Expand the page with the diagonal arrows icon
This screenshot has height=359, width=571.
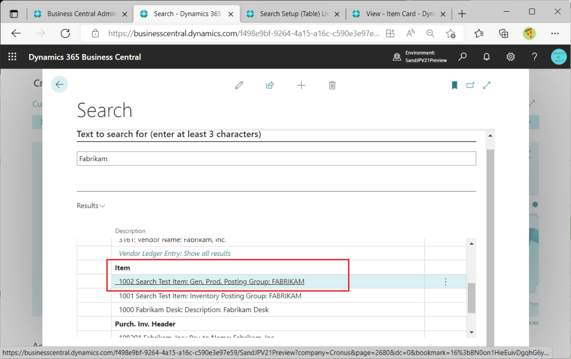(x=487, y=85)
